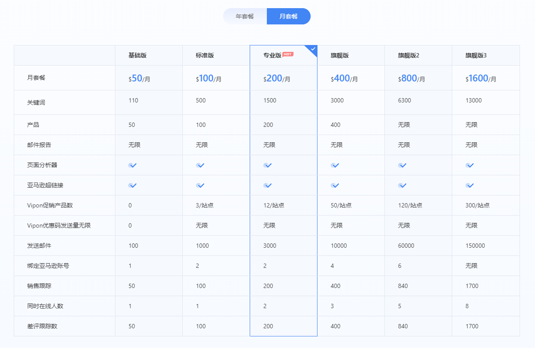Image resolution: width=535 pixels, height=348 pixels.
Task: Click the 页面分析器 row label
Action: 42,165
